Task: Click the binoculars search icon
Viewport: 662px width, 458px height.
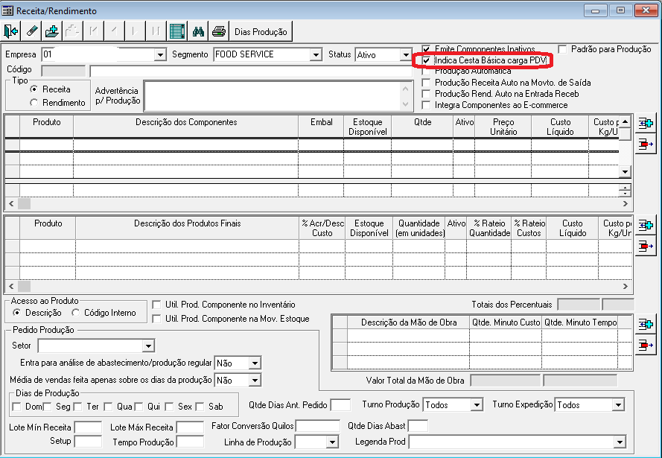Action: point(198,31)
